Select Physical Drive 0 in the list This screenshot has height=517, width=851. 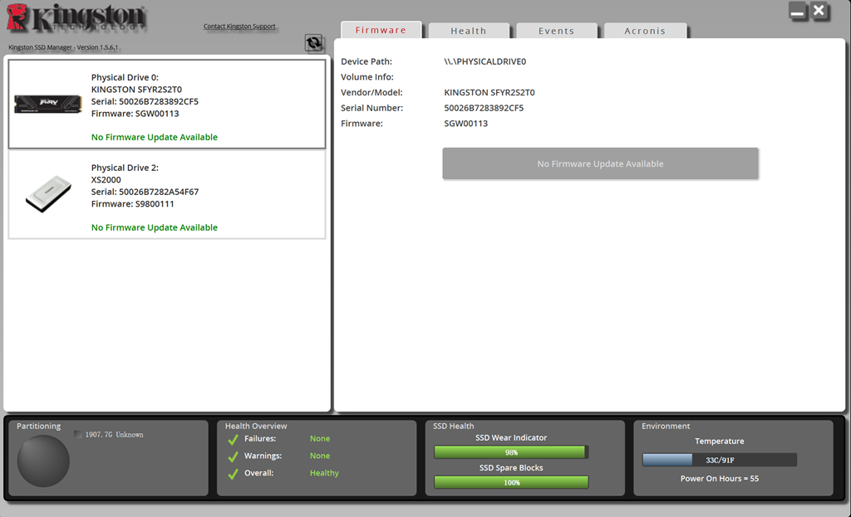pos(167,104)
